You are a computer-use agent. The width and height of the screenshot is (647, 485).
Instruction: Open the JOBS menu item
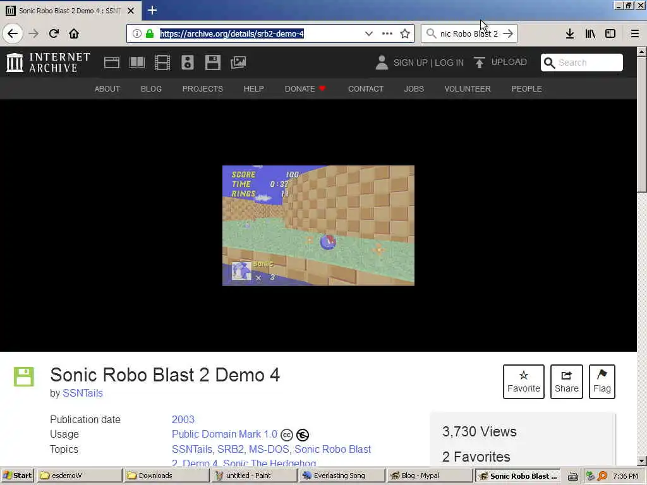click(414, 89)
